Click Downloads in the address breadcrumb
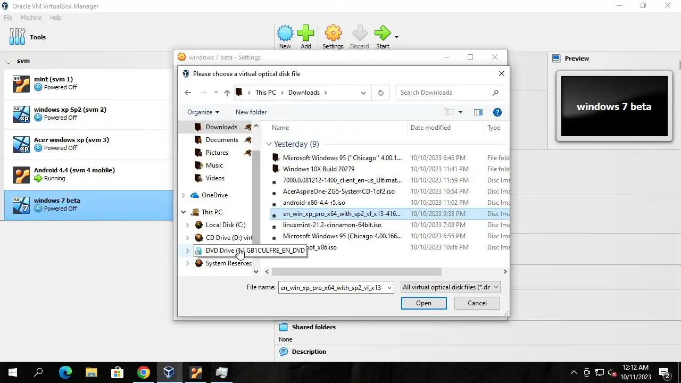 point(304,93)
